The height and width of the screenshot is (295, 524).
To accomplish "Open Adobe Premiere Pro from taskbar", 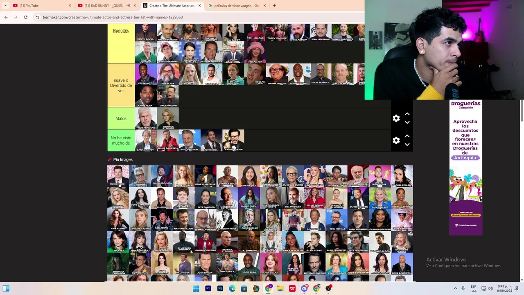I will coord(208,288).
